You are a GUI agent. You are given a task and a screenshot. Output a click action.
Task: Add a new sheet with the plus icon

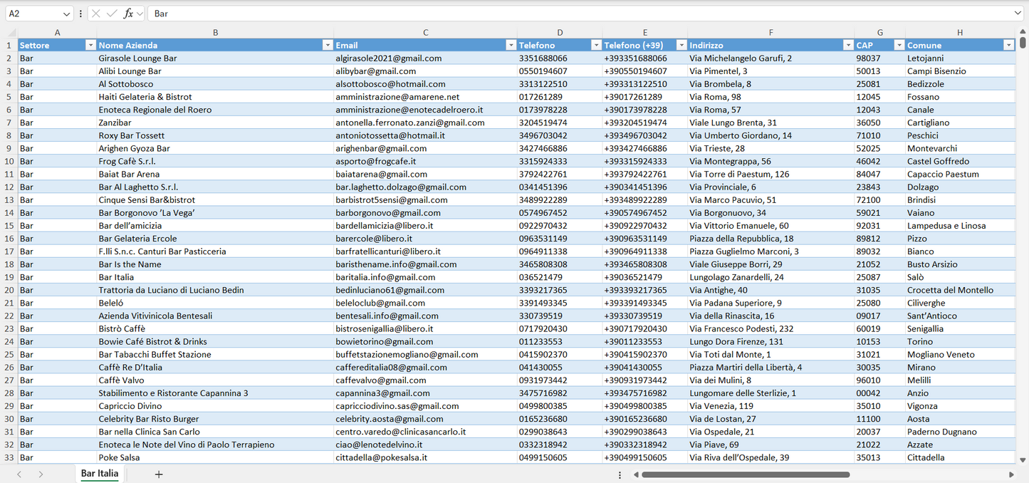click(159, 474)
